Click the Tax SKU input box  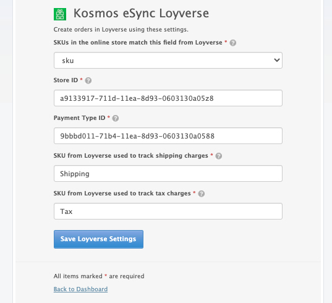[168, 211]
